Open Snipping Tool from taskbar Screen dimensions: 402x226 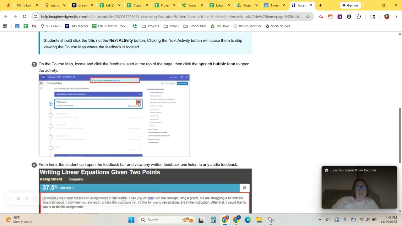[271, 220]
